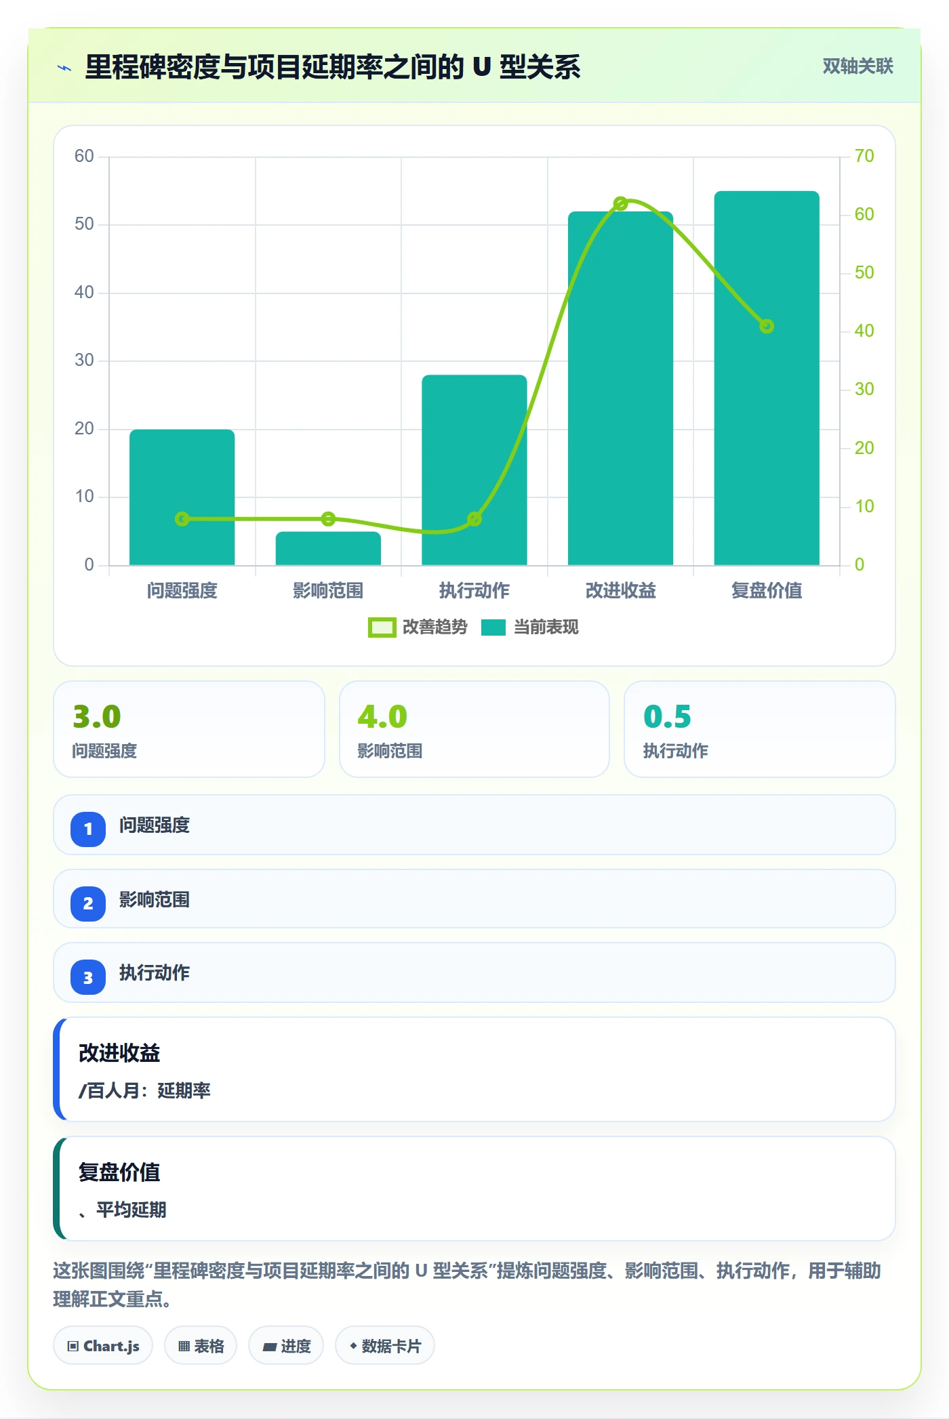
Task: Click the 双轴关联 label in the header
Action: click(857, 66)
